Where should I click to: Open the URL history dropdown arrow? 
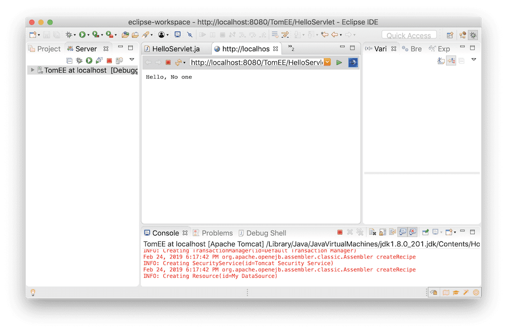[x=328, y=62]
